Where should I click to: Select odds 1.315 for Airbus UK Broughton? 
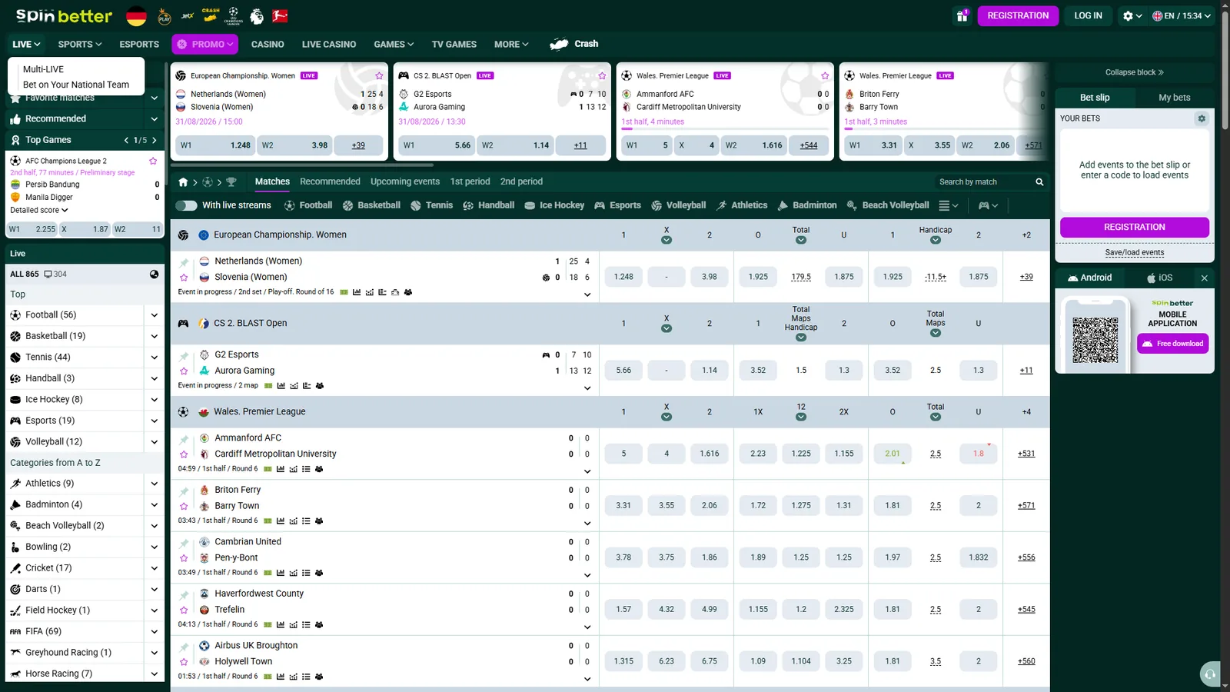click(x=623, y=661)
